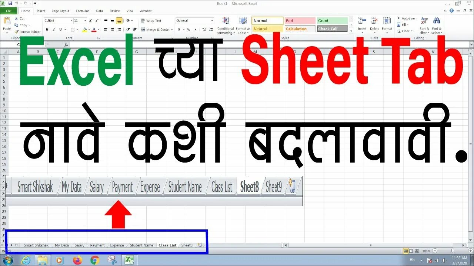Expand the Copy dropdown arrow
The height and width of the screenshot is (266, 474).
(x=30, y=25)
